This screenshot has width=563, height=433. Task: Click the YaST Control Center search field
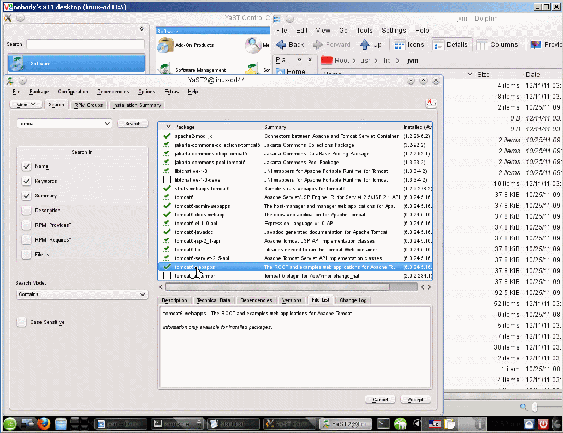pyautogui.click(x=85, y=44)
